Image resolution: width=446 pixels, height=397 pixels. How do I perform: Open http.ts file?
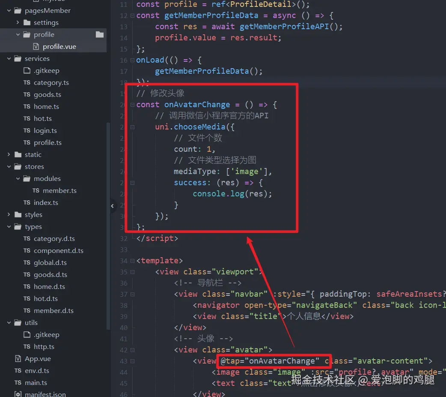44,346
